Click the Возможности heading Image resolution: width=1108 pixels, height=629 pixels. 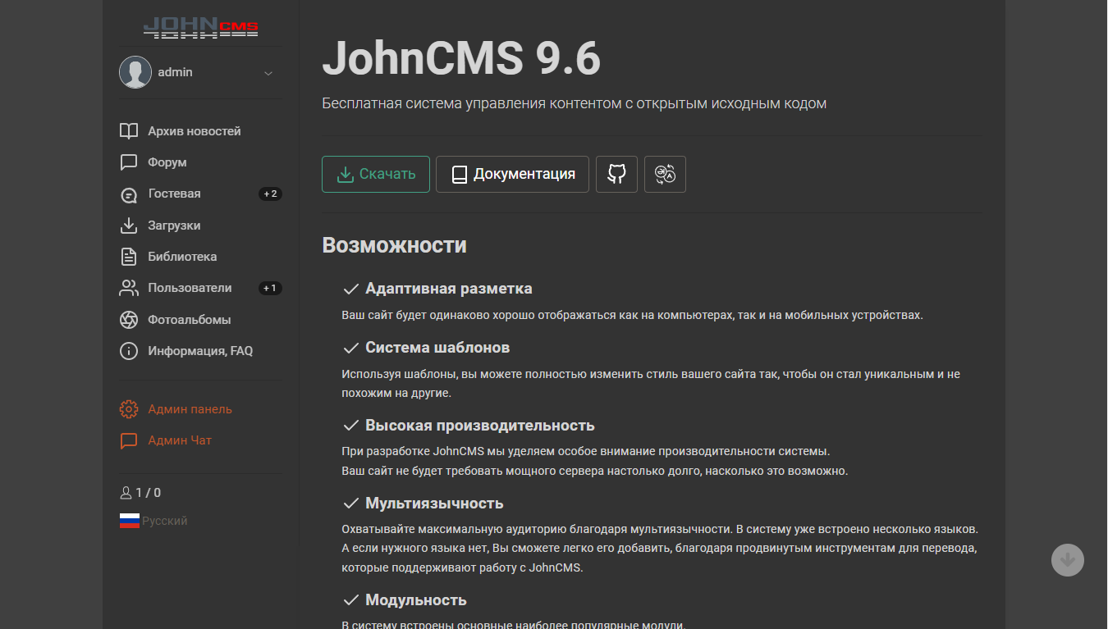point(395,245)
